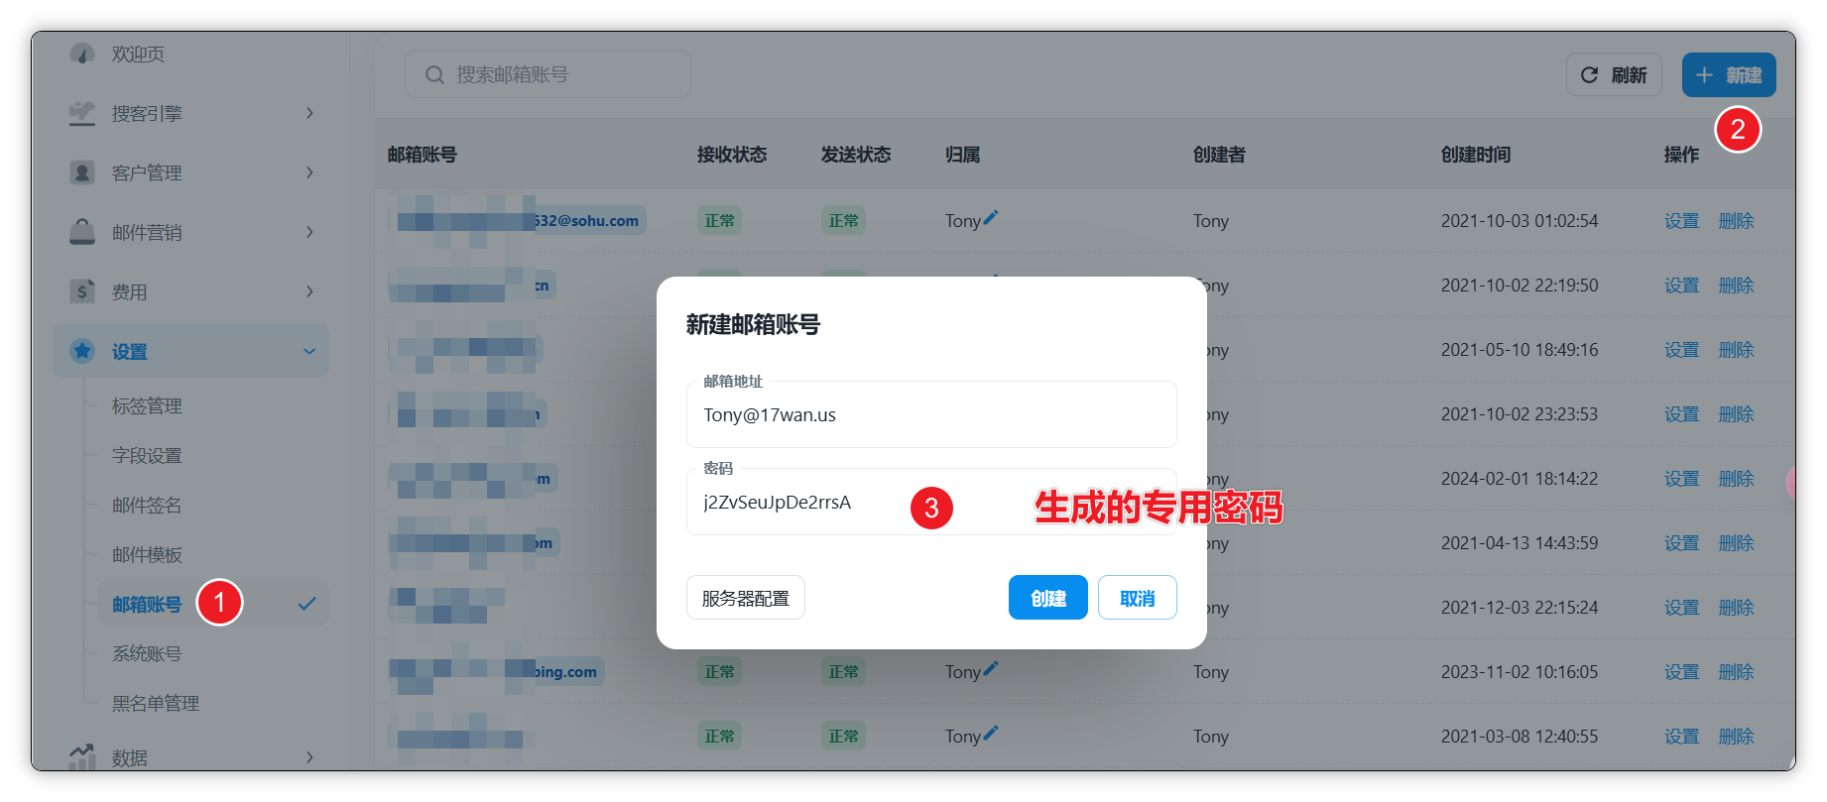The width and height of the screenshot is (1827, 802).
Task: Click the 创建 button in the dialog
Action: pyautogui.click(x=1048, y=598)
